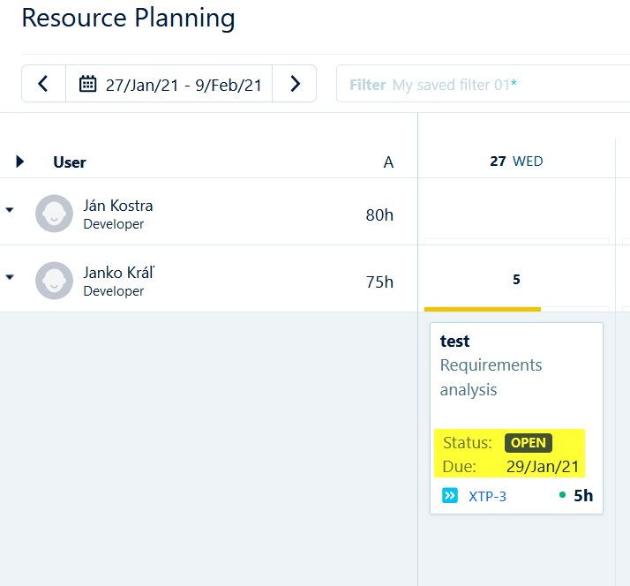
Task: Expand all users with the header arrow
Action: pos(20,162)
